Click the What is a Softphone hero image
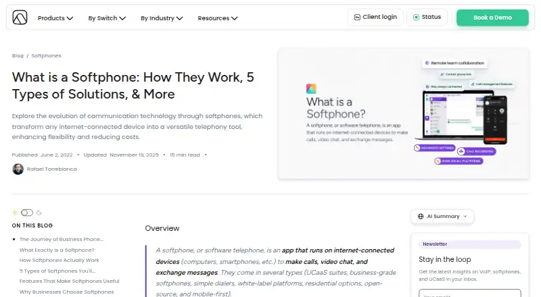Screen dimensions: 541x297 [404, 113]
